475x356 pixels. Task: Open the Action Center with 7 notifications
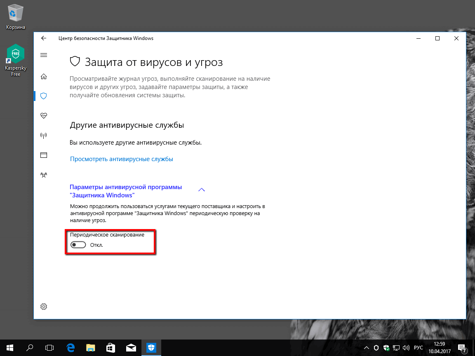462,347
